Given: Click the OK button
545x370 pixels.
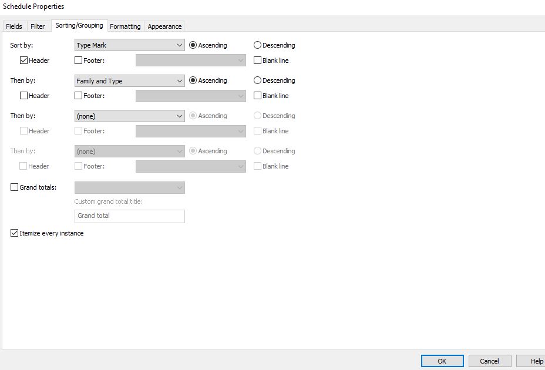Looking at the screenshot, I should pos(442,361).
